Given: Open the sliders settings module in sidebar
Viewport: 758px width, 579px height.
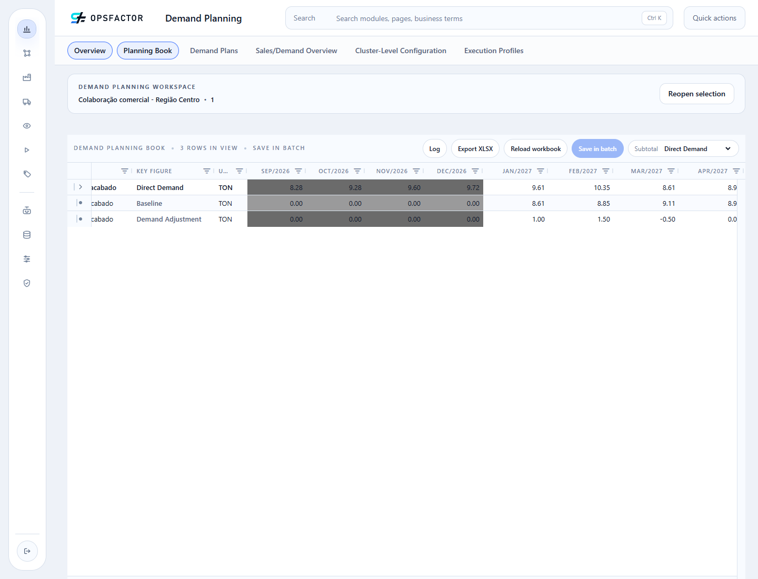Looking at the screenshot, I should pyautogui.click(x=27, y=259).
